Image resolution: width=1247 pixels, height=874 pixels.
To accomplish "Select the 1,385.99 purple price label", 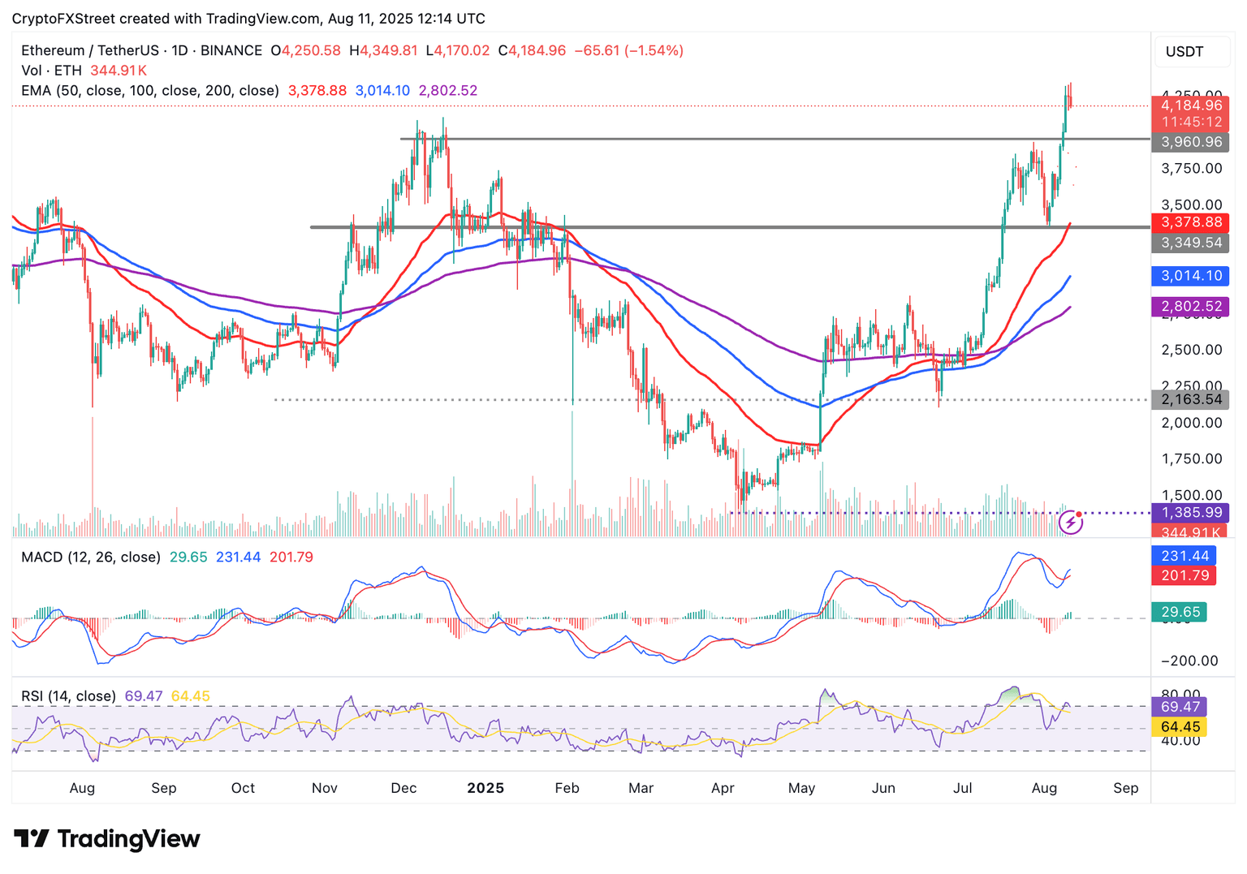I will (1190, 513).
